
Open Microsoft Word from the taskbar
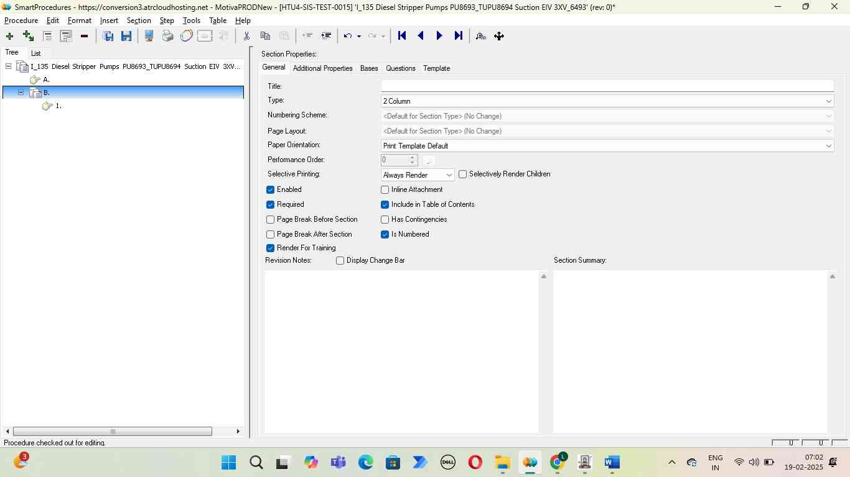tap(612, 462)
